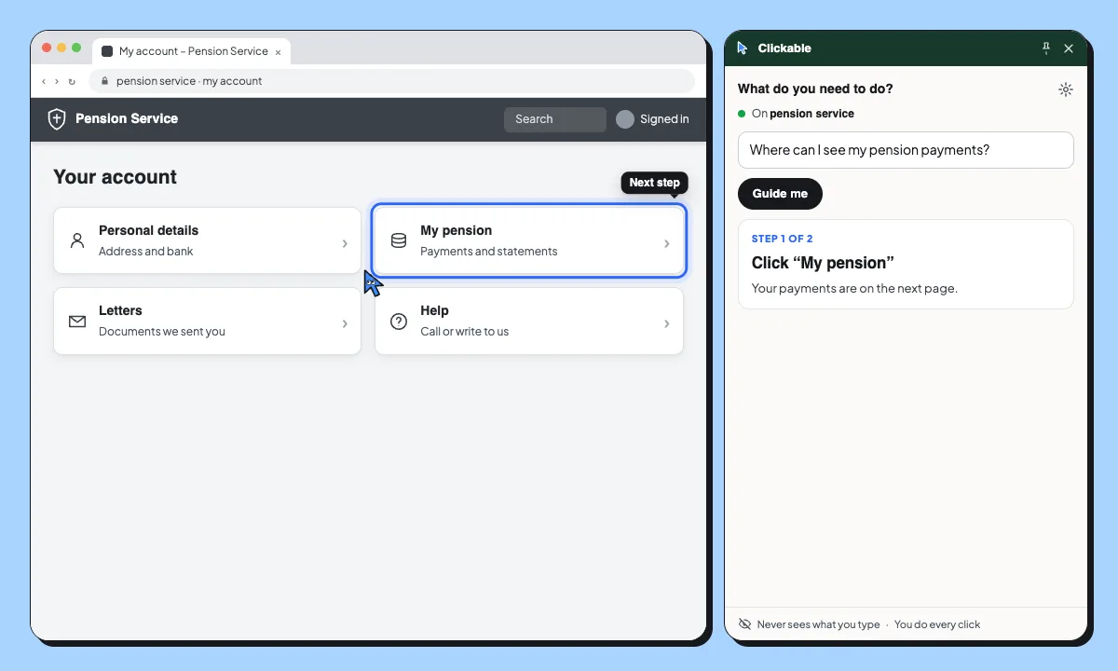Click the Signed in label

[x=664, y=119]
